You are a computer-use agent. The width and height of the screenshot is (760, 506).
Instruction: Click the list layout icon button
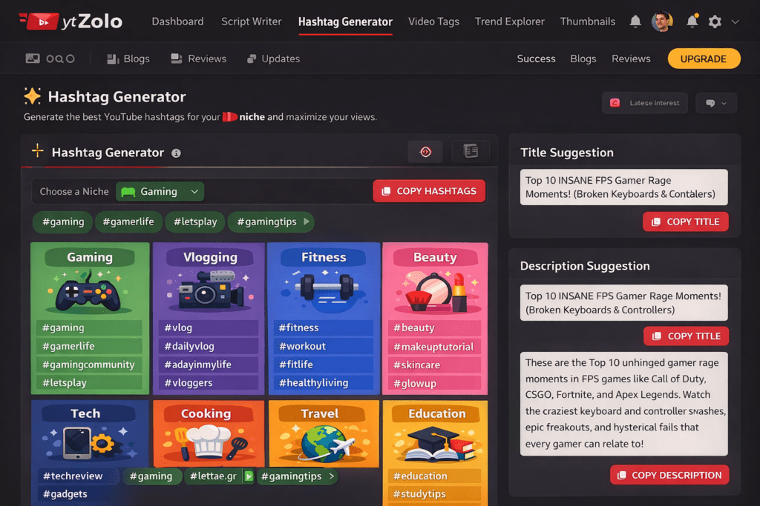pos(471,151)
